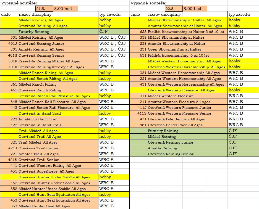The image size is (259, 209).
Task: Click number cell 471
Action: click(138, 119)
